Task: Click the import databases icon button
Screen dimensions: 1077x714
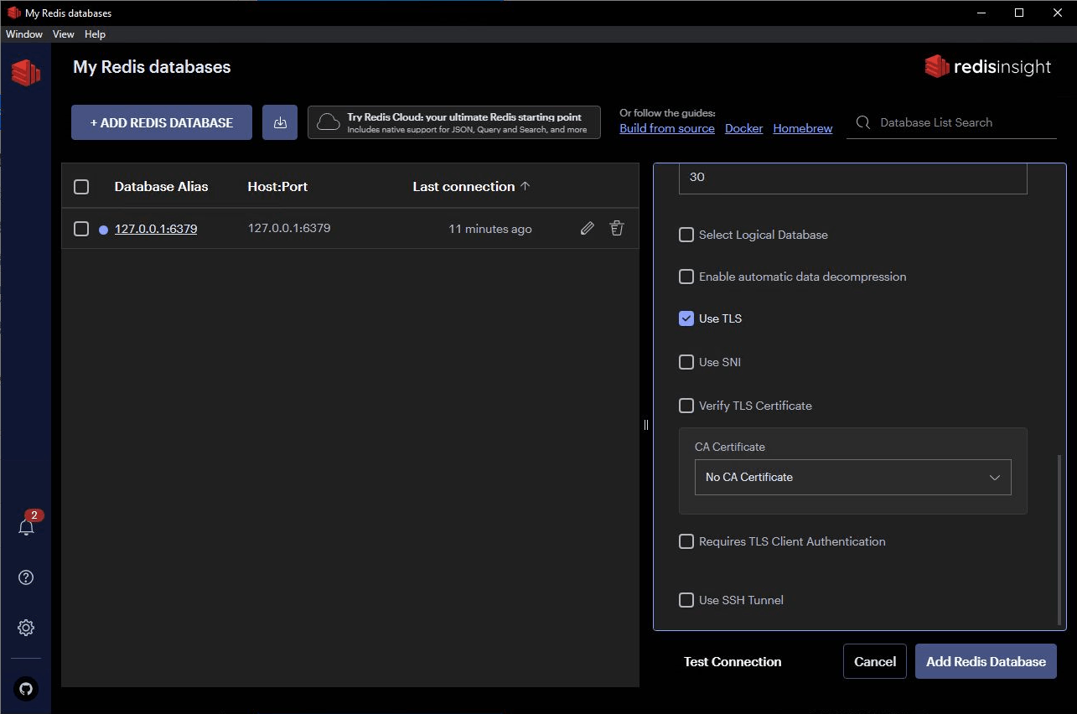Action: click(x=280, y=122)
